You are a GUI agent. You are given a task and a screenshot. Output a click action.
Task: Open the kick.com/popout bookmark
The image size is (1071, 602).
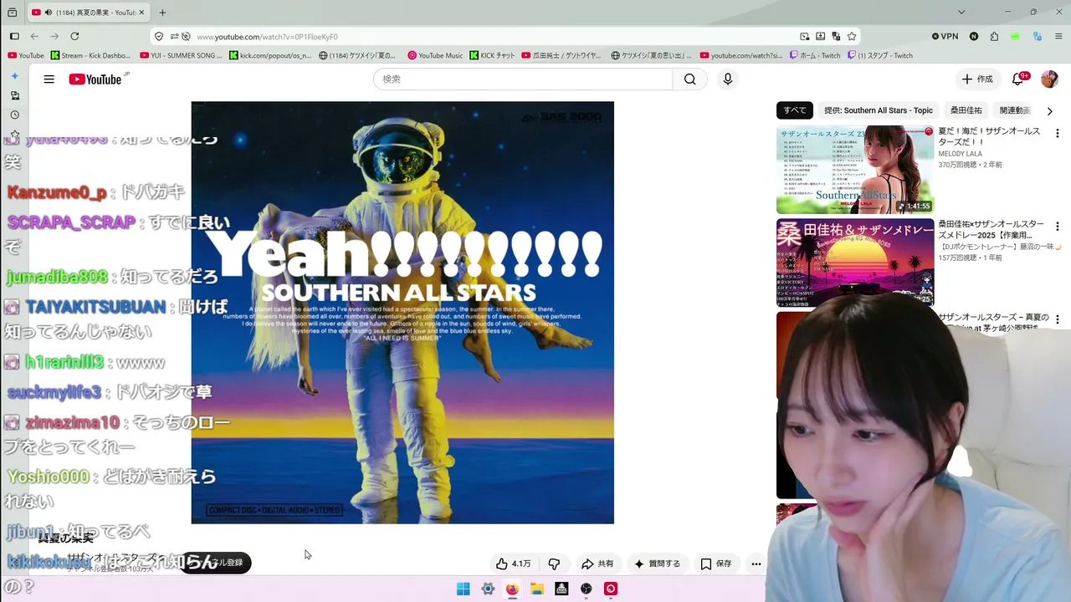[269, 56]
